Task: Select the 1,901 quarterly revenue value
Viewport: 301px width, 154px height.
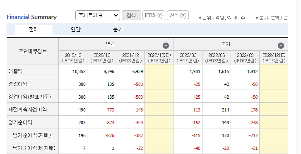Action: [x=195, y=72]
